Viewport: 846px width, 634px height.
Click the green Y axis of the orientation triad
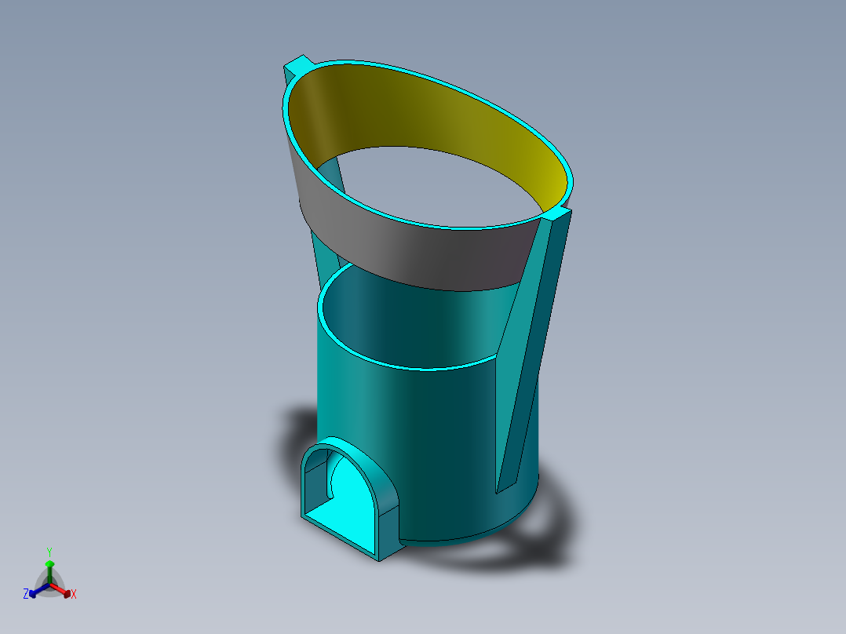(49, 566)
